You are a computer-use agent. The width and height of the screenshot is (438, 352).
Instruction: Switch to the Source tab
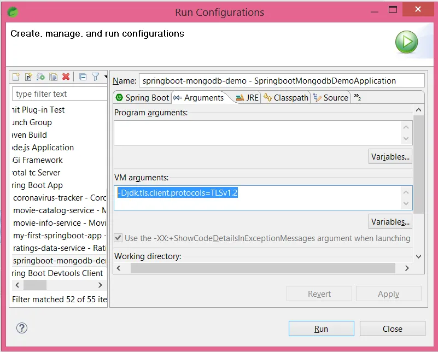331,98
